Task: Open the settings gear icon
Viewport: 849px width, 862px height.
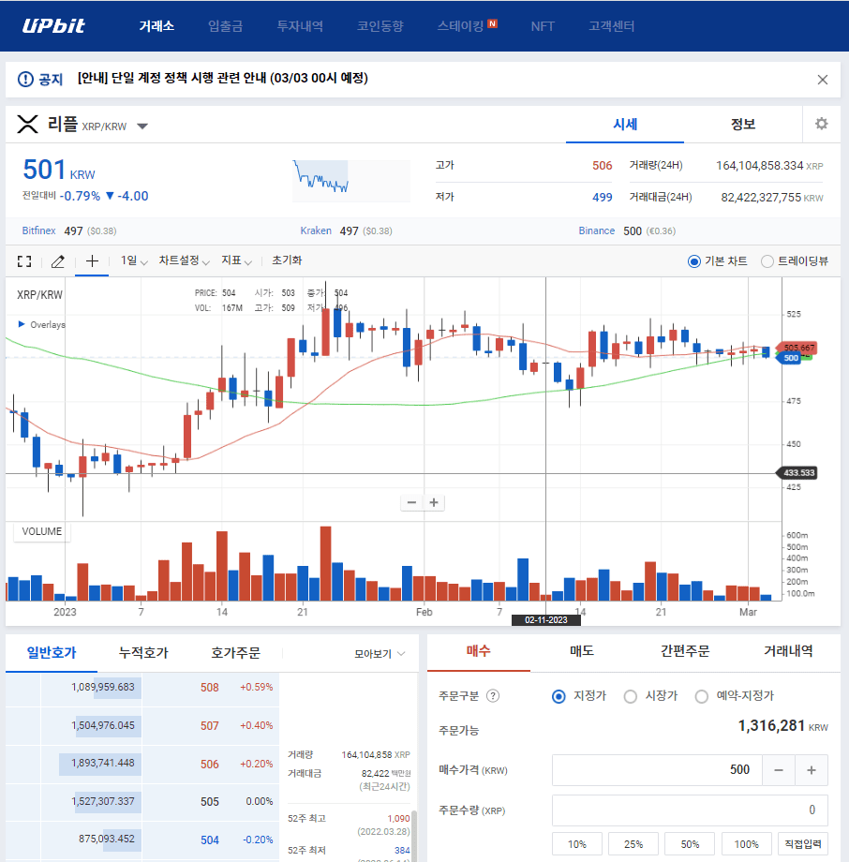Action: [821, 125]
